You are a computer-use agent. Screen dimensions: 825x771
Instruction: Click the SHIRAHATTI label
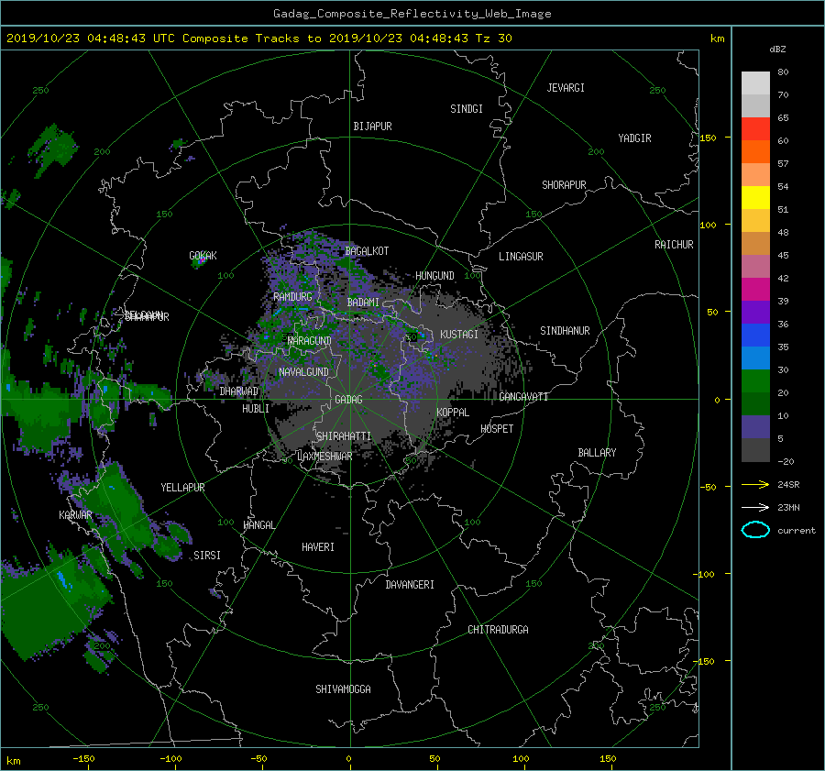(344, 436)
